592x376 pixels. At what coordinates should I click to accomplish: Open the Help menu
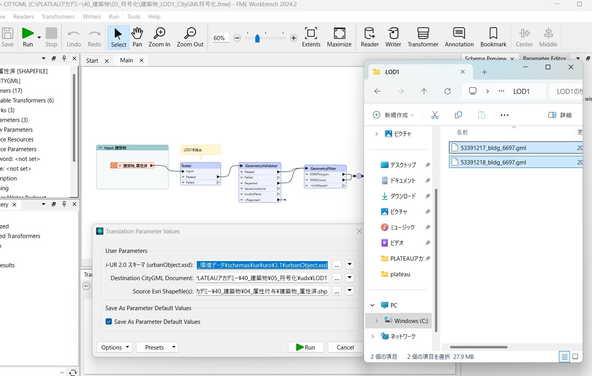click(x=154, y=17)
